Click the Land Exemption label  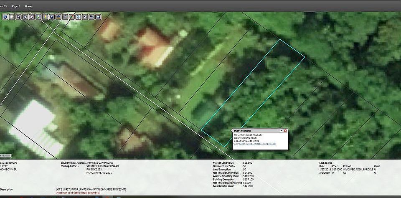221,169
